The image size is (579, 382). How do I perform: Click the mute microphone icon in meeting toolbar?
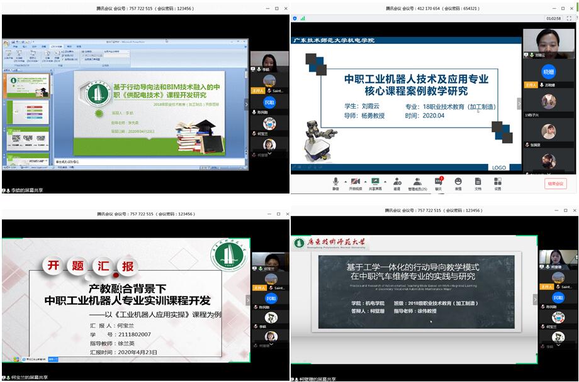(x=335, y=182)
